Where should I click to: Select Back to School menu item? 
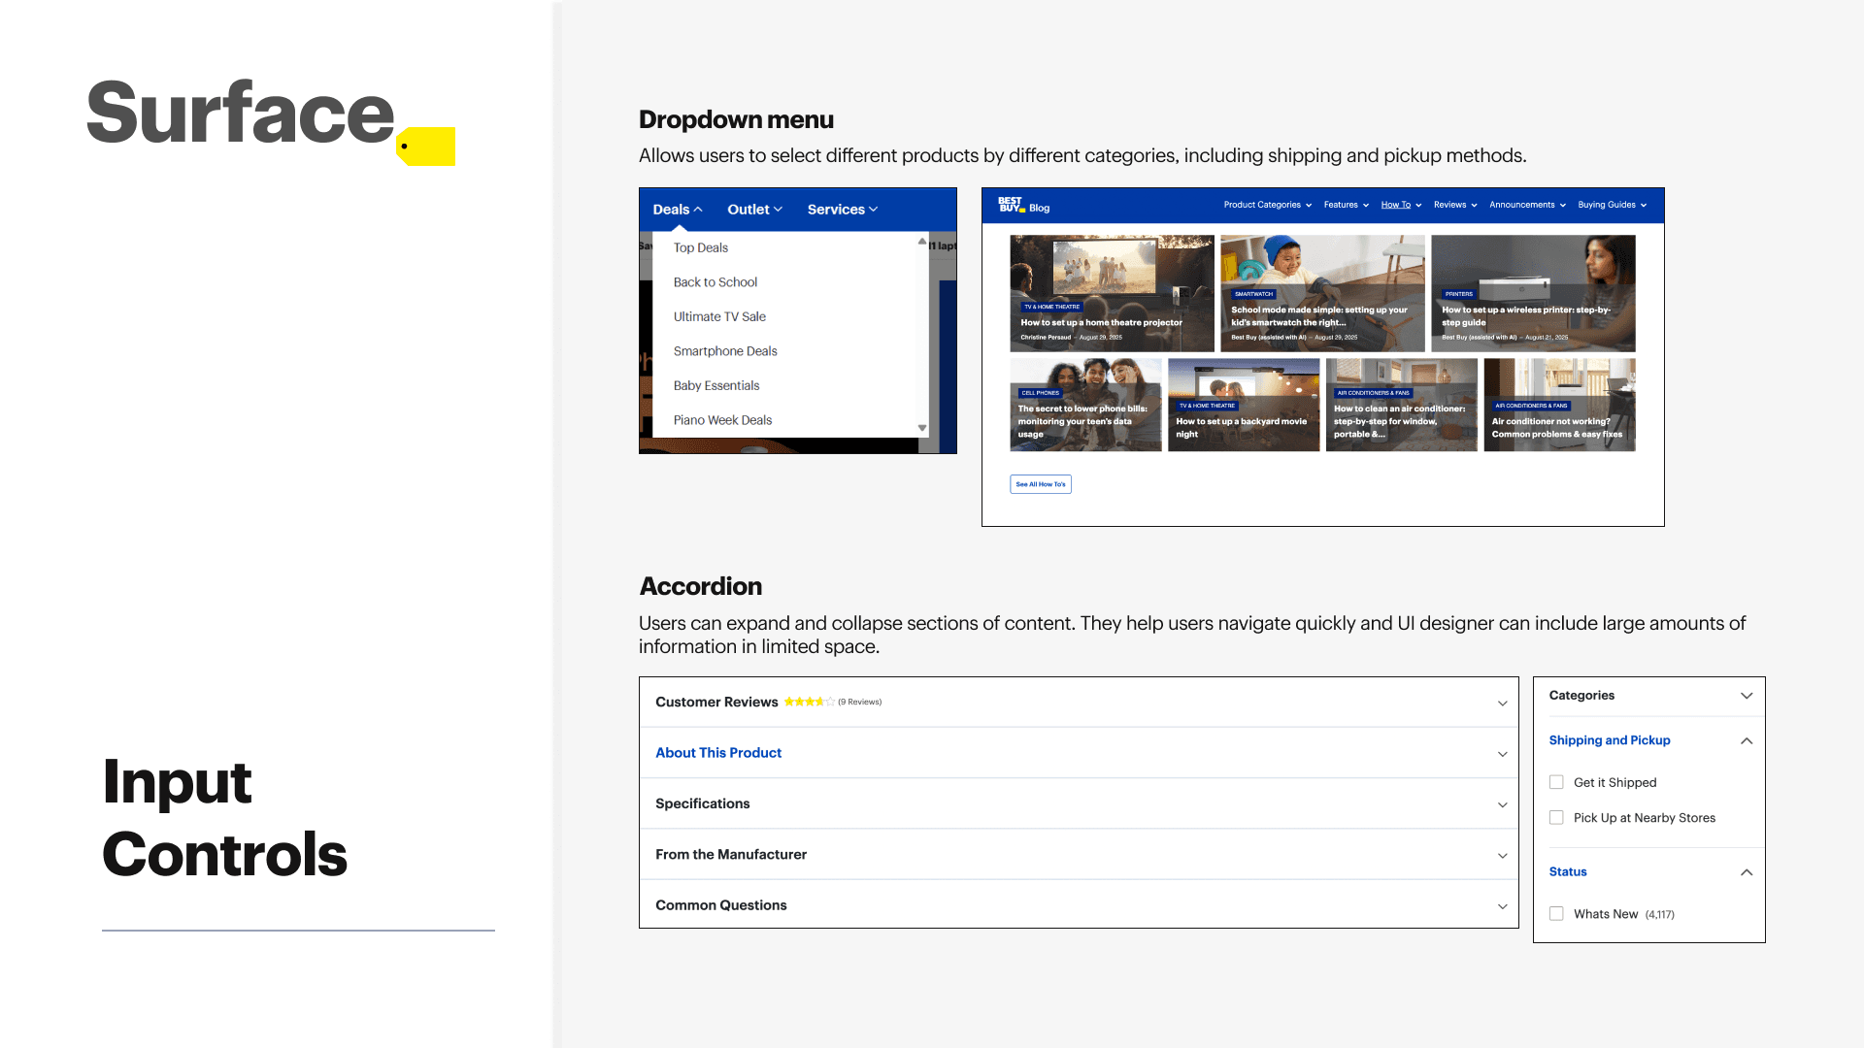tap(716, 282)
